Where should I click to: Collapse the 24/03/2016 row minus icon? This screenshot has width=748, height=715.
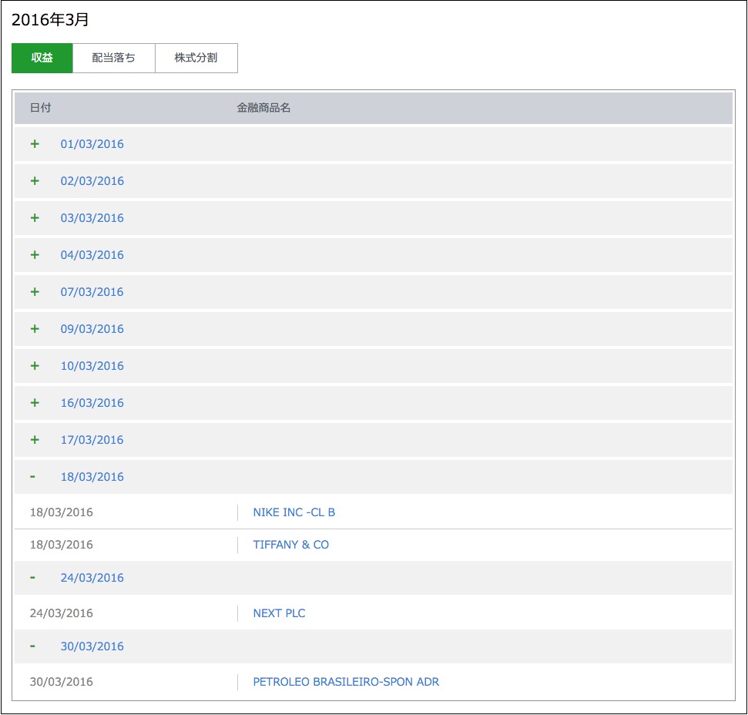coord(32,578)
